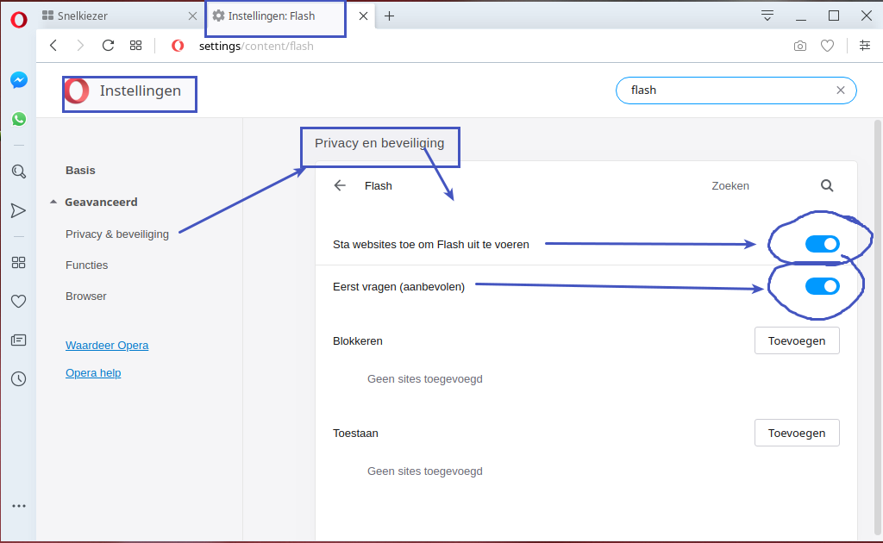Image resolution: width=883 pixels, height=543 pixels.
Task: Bookmark page with address bar heart icon
Action: (827, 47)
